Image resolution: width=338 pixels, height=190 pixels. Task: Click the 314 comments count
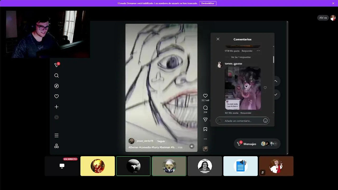pos(205,112)
